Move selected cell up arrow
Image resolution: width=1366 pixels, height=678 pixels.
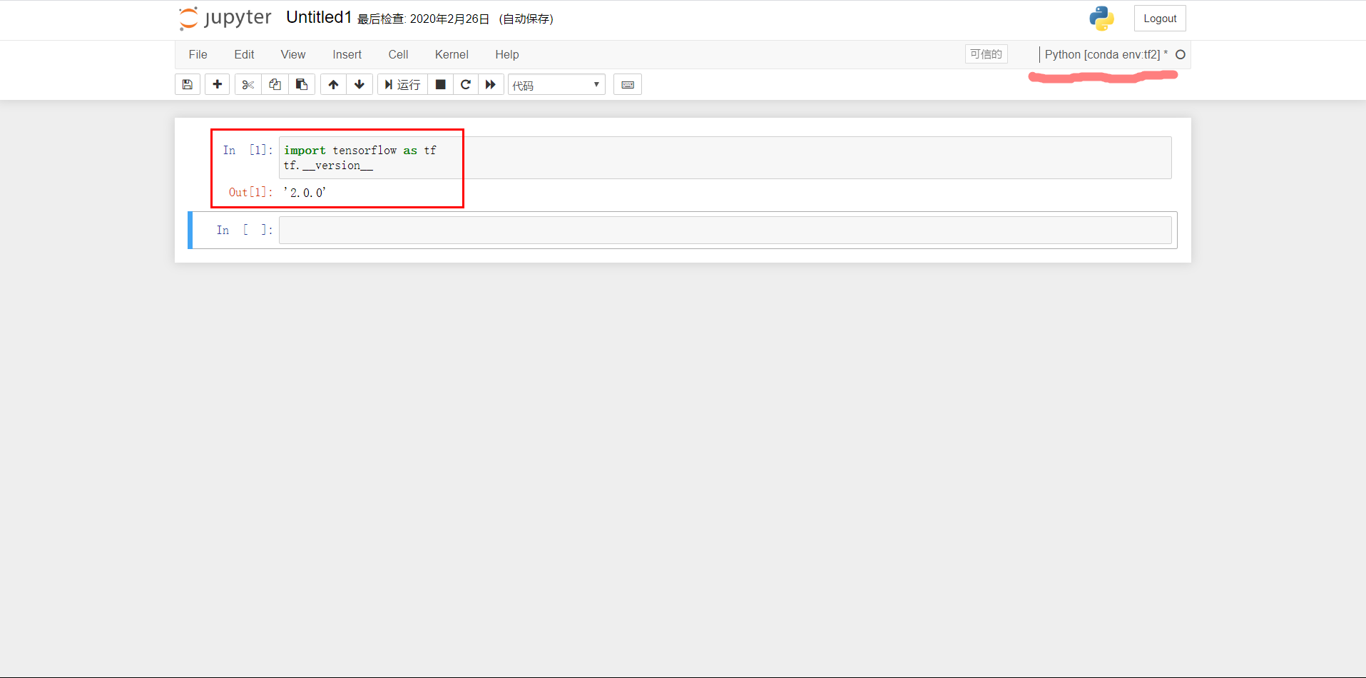pyautogui.click(x=333, y=84)
